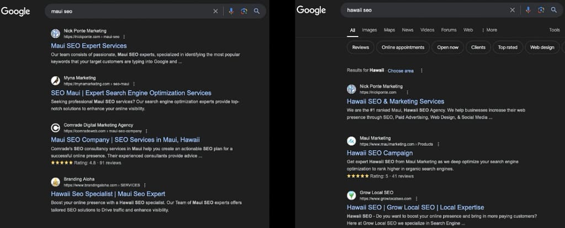Clear the "maui seo" search text
This screenshot has height=228, width=565.
(x=216, y=11)
